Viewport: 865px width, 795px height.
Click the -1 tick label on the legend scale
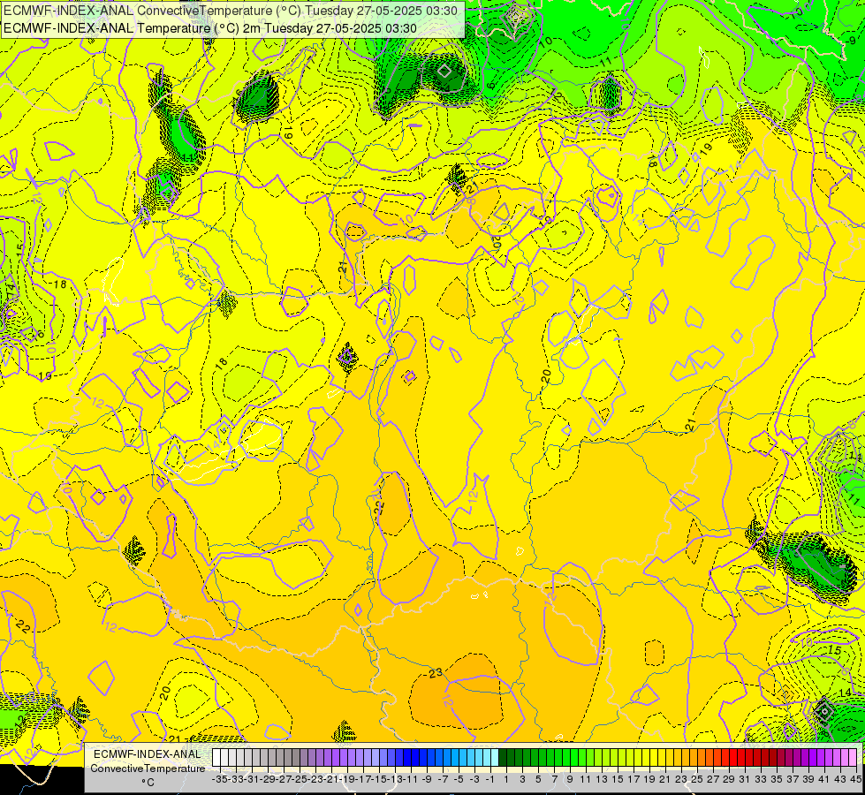(x=490, y=779)
